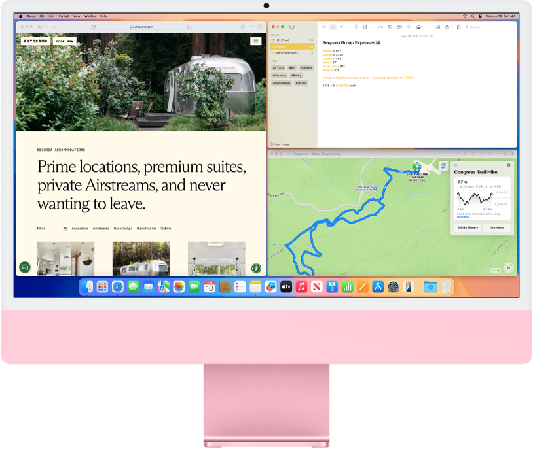Click the Book Now button on Autocamp
This screenshot has width=533, height=451.
click(64, 41)
